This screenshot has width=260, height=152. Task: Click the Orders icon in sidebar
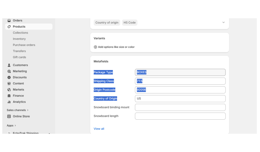tap(9, 21)
